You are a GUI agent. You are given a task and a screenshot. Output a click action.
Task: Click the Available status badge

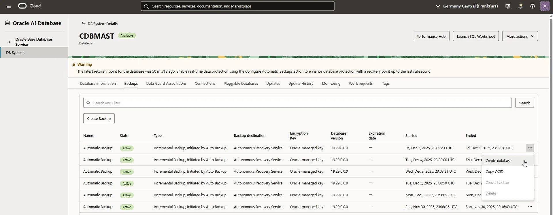click(127, 35)
